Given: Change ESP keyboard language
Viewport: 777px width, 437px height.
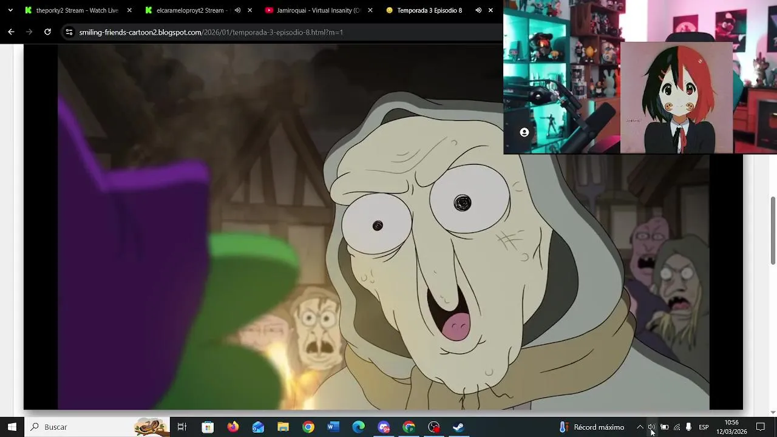Looking at the screenshot, I should coord(704,427).
